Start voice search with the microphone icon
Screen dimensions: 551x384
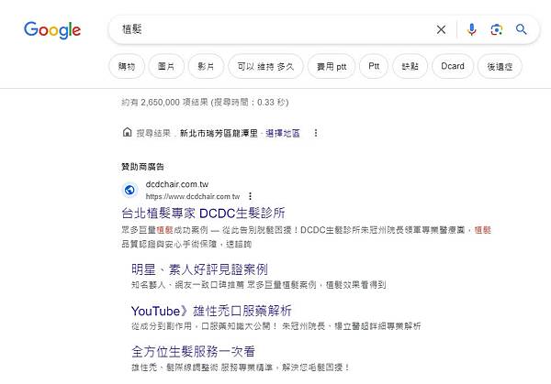coord(472,30)
